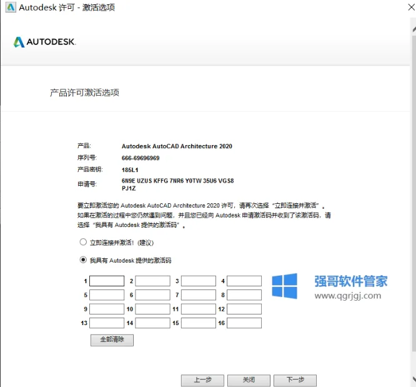The image size is (416, 387).
Task: Focus activation code field 11
Action: pyautogui.click(x=199, y=309)
